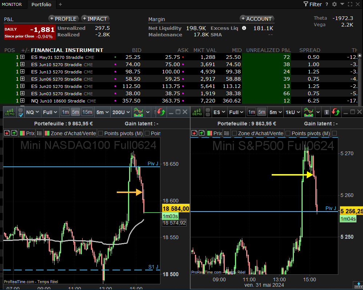Click the green up-arrow icon in ES chart
The height and width of the screenshot is (290, 363).
(202, 133)
